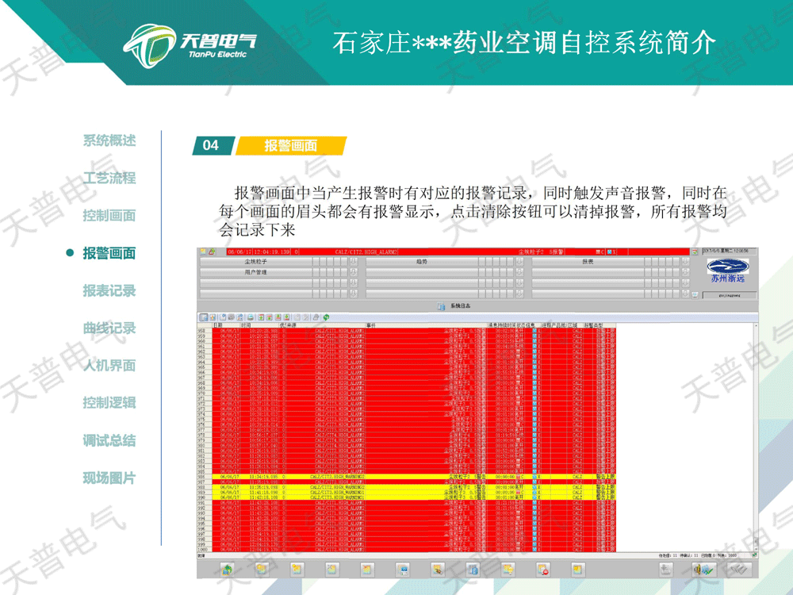Click the grey download arrow icon at bottom right

pos(666,570)
